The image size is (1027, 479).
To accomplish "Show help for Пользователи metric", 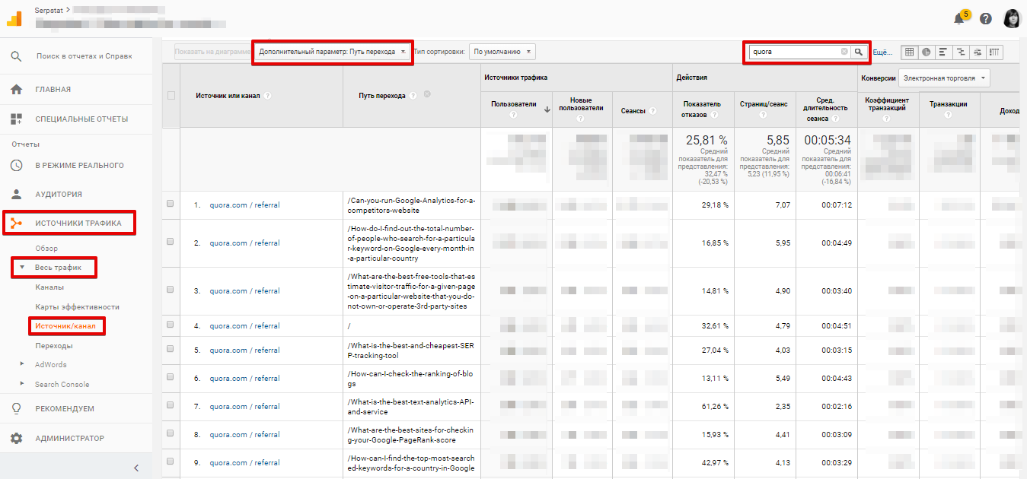I will coord(513,115).
